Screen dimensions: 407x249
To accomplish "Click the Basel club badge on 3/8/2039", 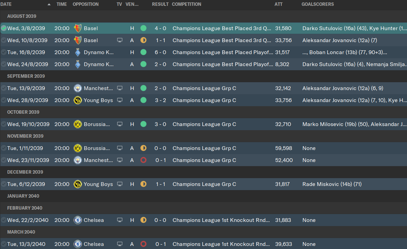I will click(x=78, y=28).
